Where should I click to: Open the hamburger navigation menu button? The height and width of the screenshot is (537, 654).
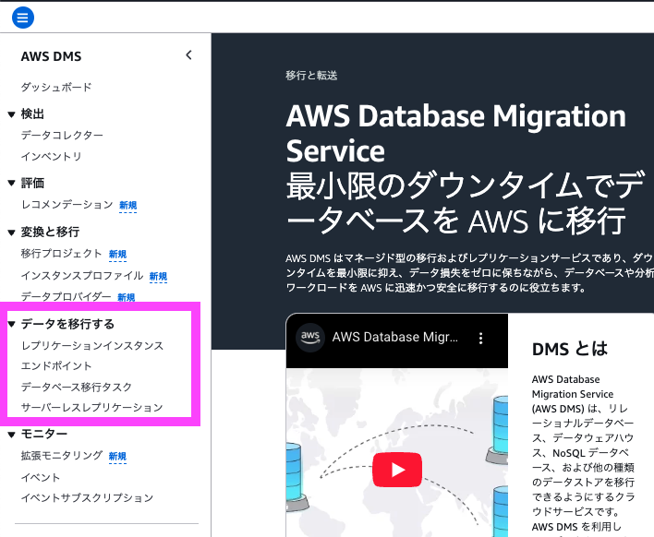click(22, 18)
